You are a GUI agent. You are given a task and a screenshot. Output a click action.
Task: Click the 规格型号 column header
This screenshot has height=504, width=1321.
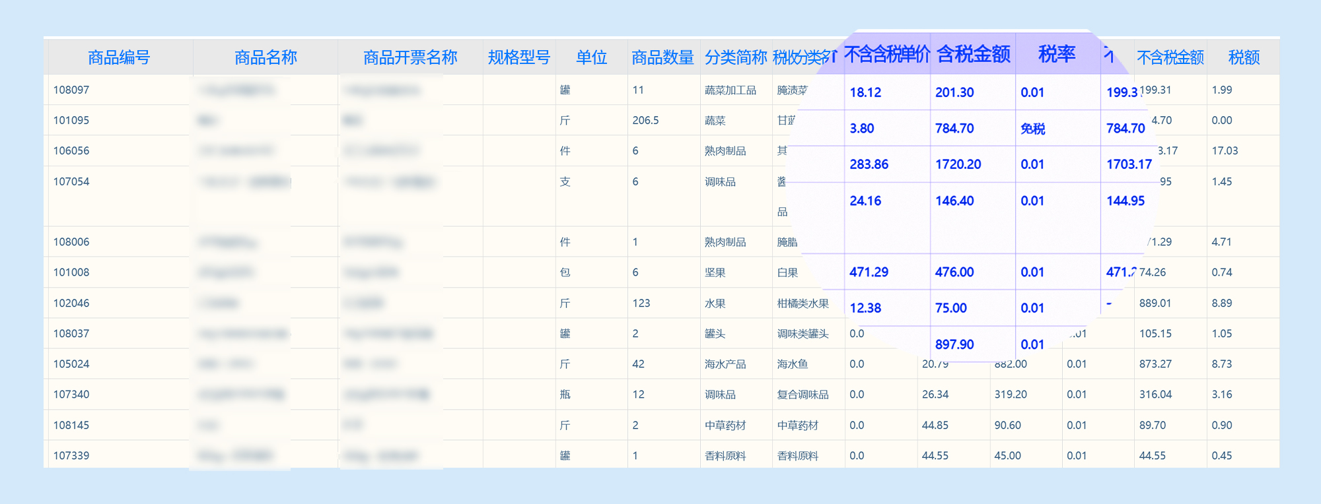point(519,57)
